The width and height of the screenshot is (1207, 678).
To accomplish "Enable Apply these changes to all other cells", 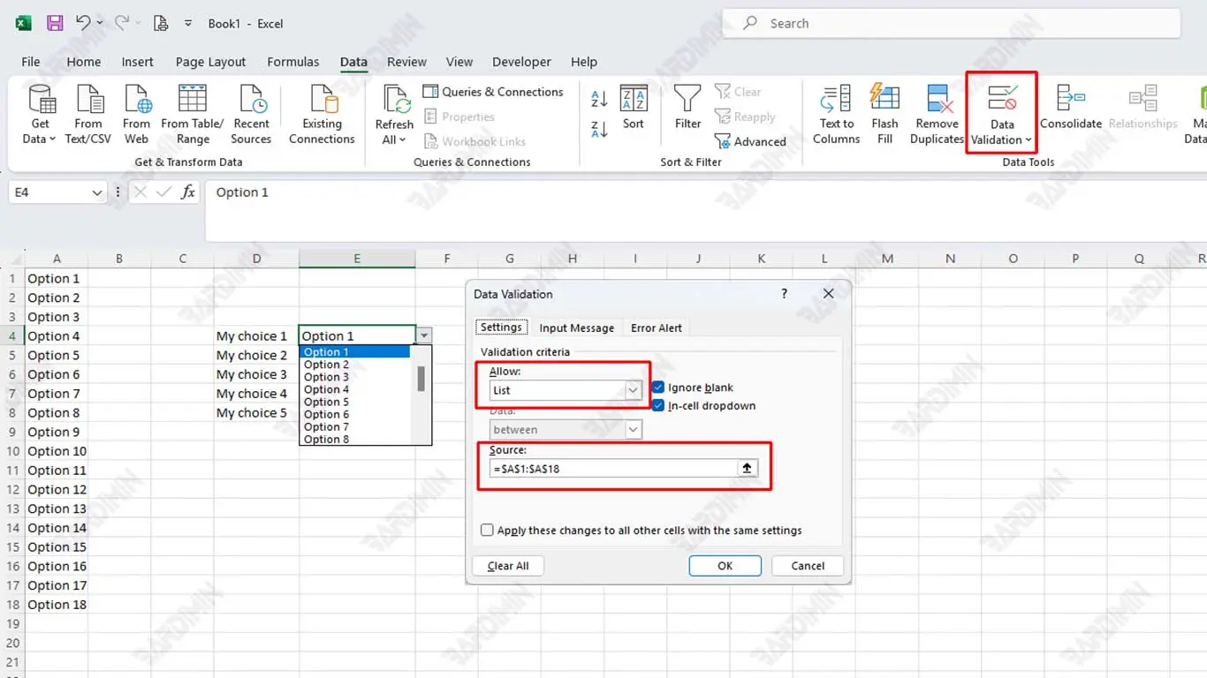I will (487, 531).
